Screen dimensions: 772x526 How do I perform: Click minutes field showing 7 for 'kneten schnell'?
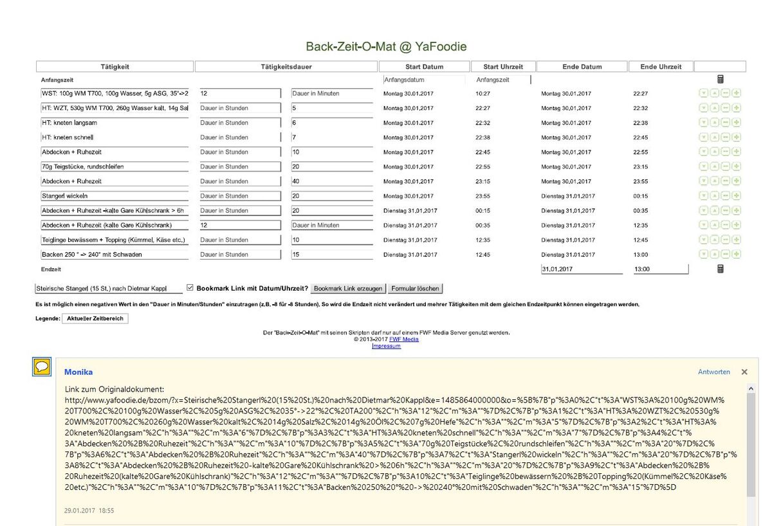coord(332,138)
